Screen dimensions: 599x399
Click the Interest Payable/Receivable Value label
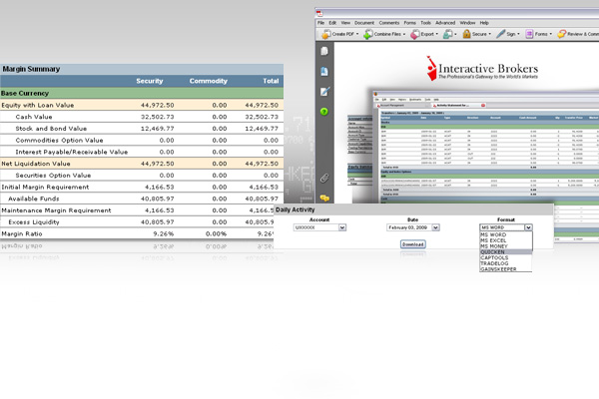coord(72,152)
